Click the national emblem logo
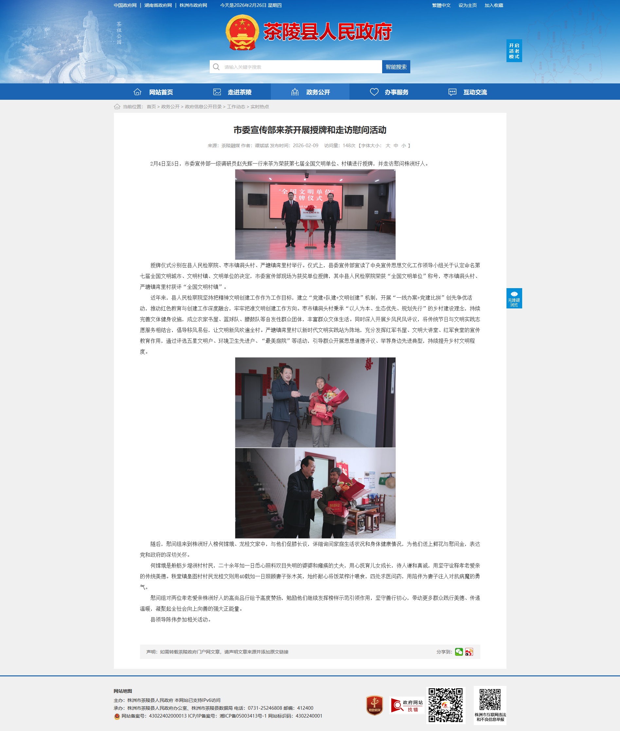Viewport: 620px width, 731px height. tap(242, 32)
